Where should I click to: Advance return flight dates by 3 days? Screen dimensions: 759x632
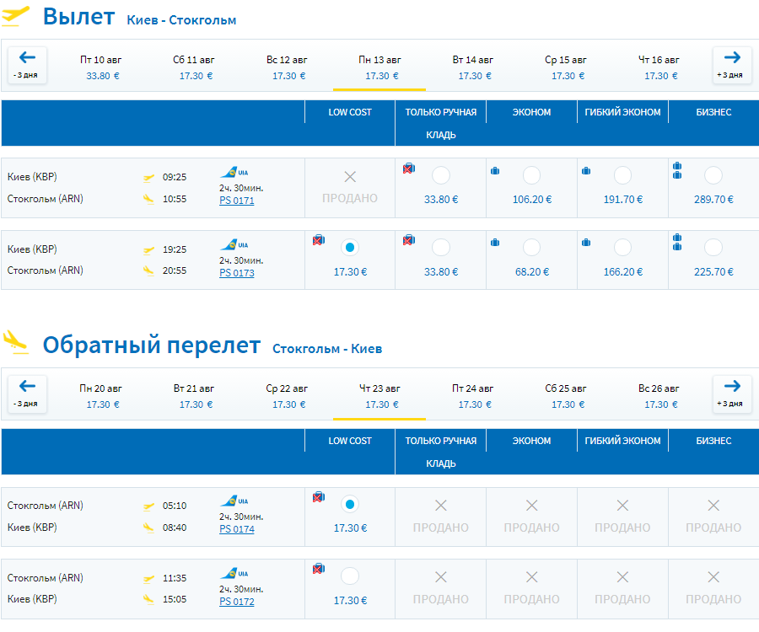pyautogui.click(x=731, y=393)
